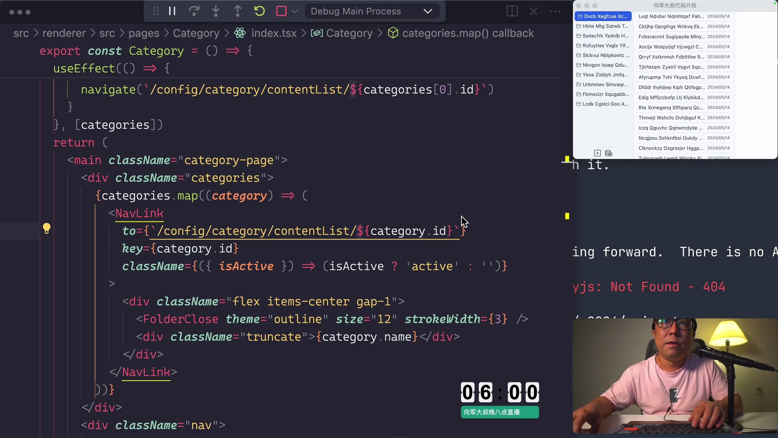Open the database settings icon in the side panel
The image size is (778, 438).
click(x=608, y=153)
